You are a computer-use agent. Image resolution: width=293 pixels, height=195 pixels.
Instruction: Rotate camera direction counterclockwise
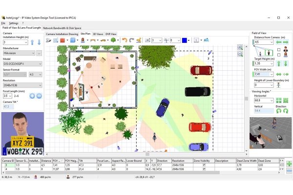pyautogui.click(x=279, y=111)
